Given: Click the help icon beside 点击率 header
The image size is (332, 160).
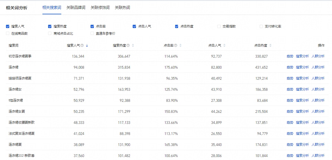Looking at the screenshot, I should click(x=176, y=46).
